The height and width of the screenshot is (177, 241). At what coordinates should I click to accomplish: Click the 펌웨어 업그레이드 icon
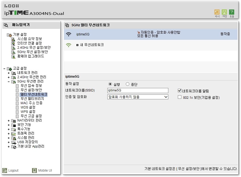(x=14, y=57)
